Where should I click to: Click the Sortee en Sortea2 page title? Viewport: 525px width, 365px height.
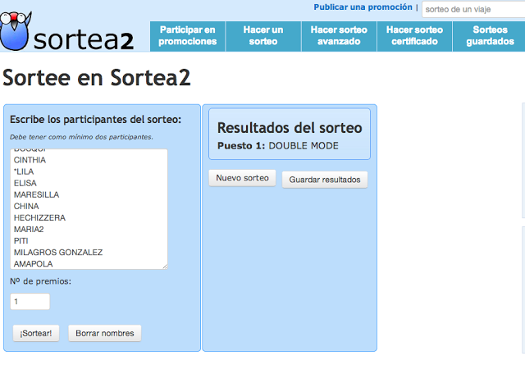point(97,77)
